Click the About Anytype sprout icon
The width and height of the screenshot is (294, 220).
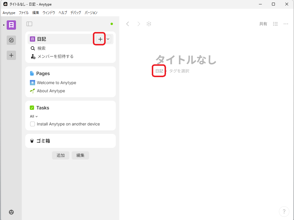click(33, 91)
